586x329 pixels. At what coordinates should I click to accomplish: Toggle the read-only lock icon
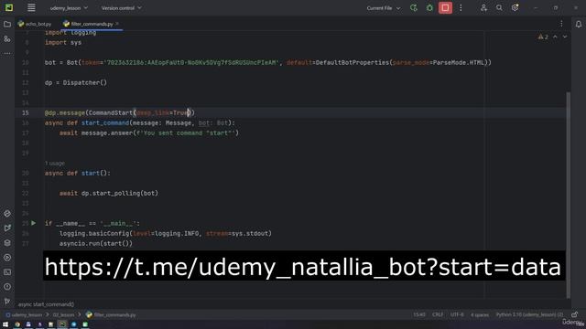(574, 314)
